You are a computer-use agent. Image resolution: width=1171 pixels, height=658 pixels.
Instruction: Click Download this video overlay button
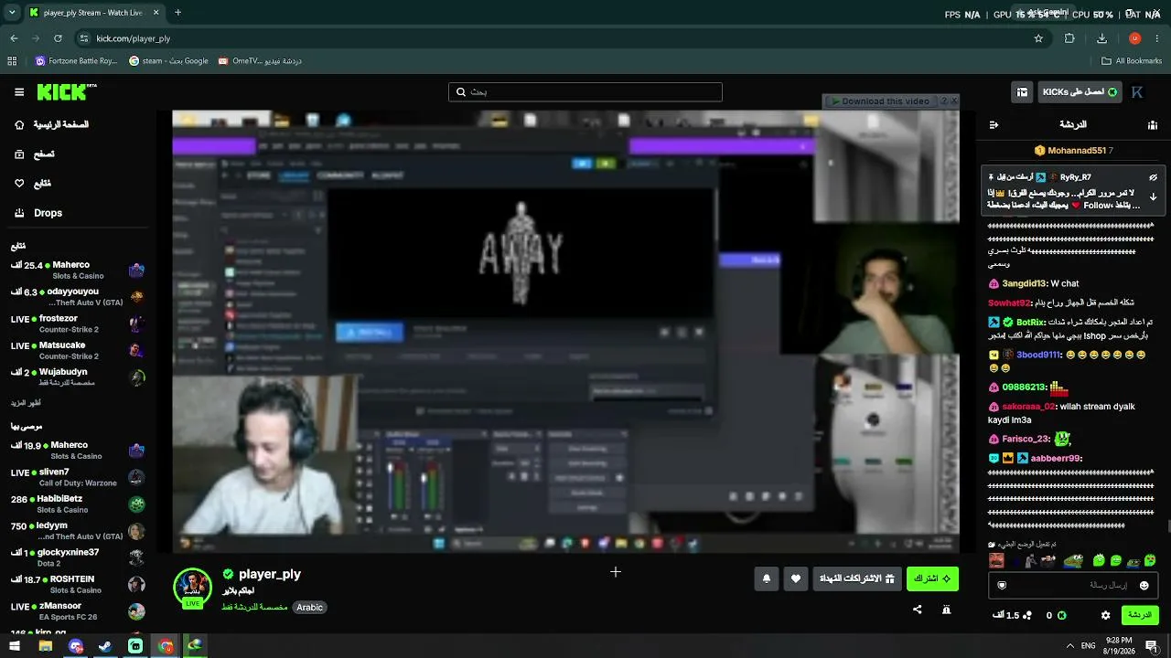[879, 101]
